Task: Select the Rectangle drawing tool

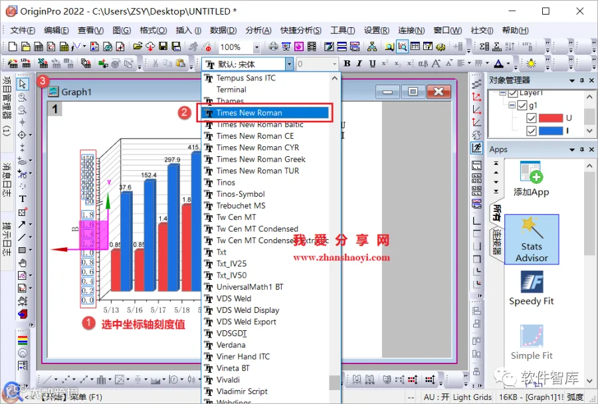Action: pos(22,251)
